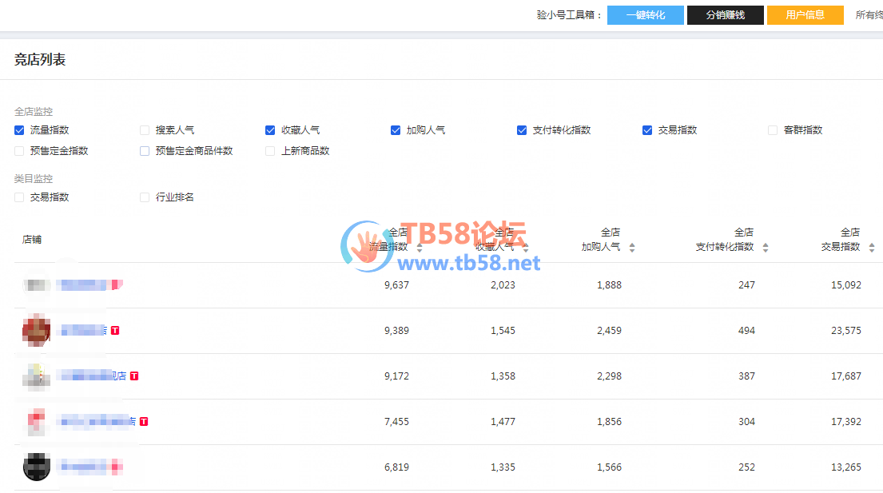Uncheck the 支付转化指数 checkbox
The height and width of the screenshot is (493, 883).
(522, 130)
